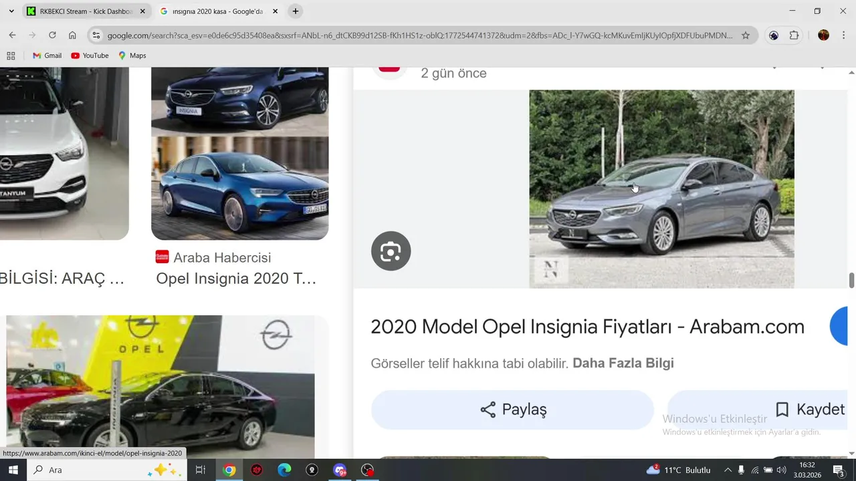Screen dimensions: 856x481
Task: Open the Chrome profile avatar
Action: [823, 35]
